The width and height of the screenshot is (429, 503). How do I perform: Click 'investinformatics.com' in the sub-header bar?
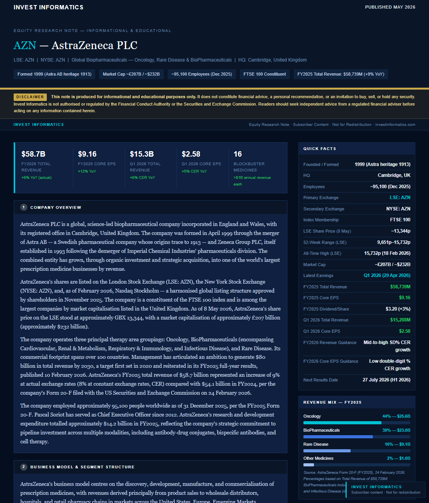point(395,125)
